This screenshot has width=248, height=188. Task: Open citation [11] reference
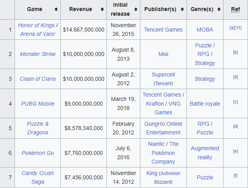click(x=238, y=28)
